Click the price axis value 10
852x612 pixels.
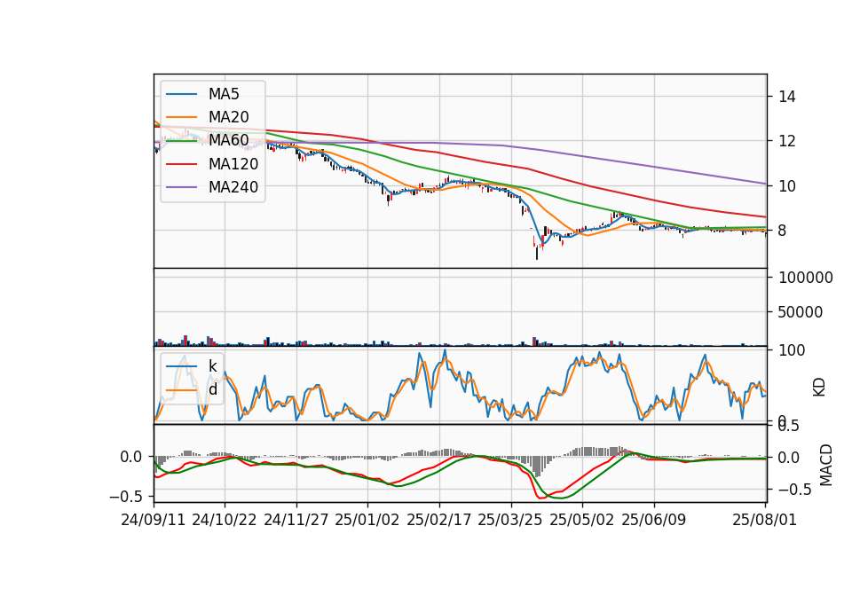[787, 186]
